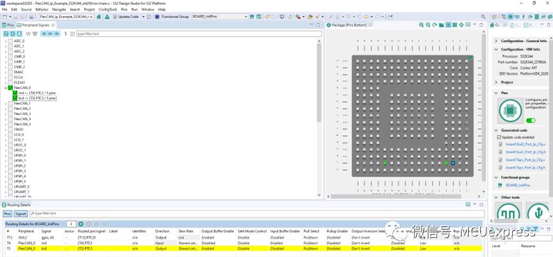The height and width of the screenshot is (257, 553).
Task: Click the validation warning triangle icon
Action: (x=107, y=17)
